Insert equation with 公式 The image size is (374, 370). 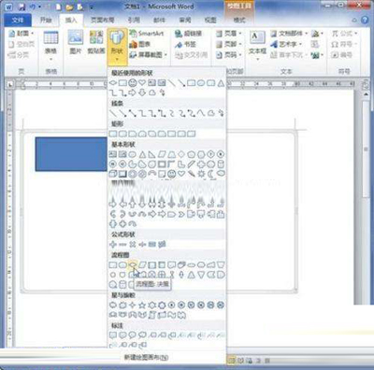point(344,34)
